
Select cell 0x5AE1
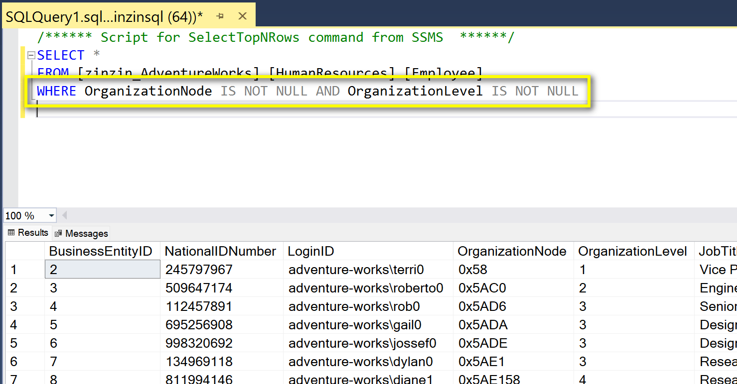point(513,362)
